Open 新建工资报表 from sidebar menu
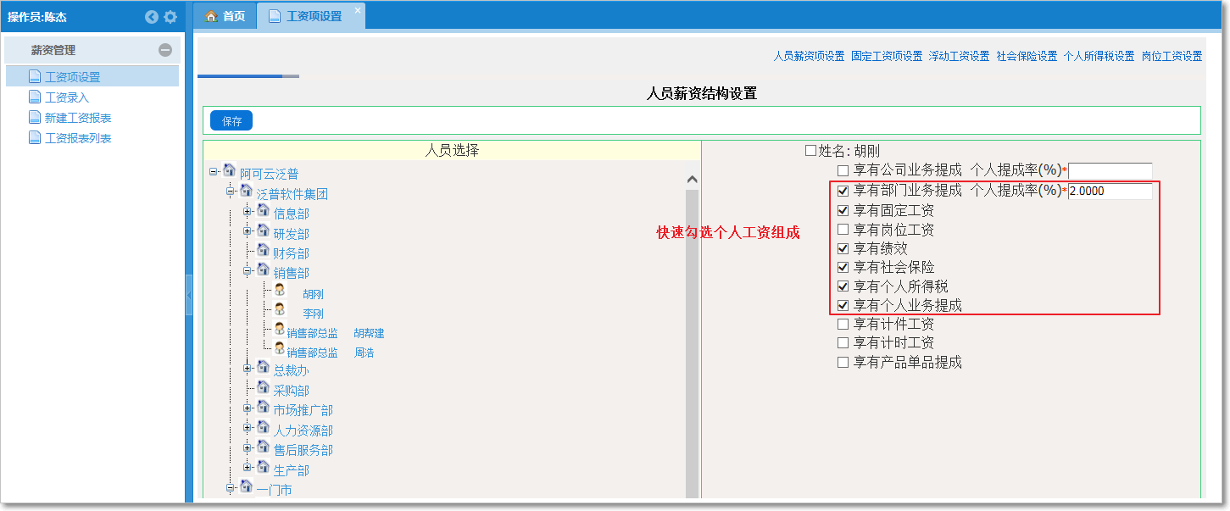Viewport: 1230px width, 511px height. 78,118
